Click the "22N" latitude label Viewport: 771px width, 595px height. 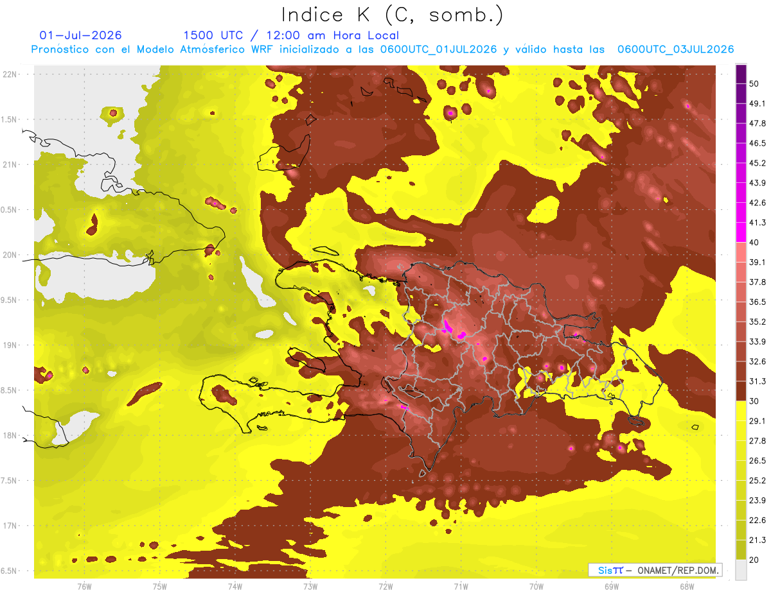pyautogui.click(x=11, y=74)
